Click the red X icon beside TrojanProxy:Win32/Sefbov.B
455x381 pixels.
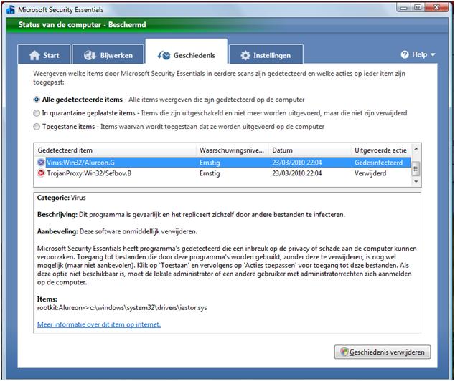41,173
